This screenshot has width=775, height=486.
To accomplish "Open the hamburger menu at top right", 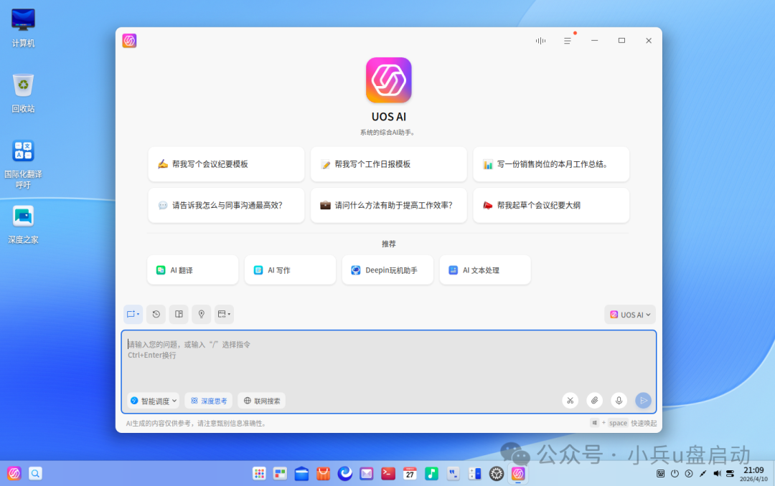I will point(567,41).
